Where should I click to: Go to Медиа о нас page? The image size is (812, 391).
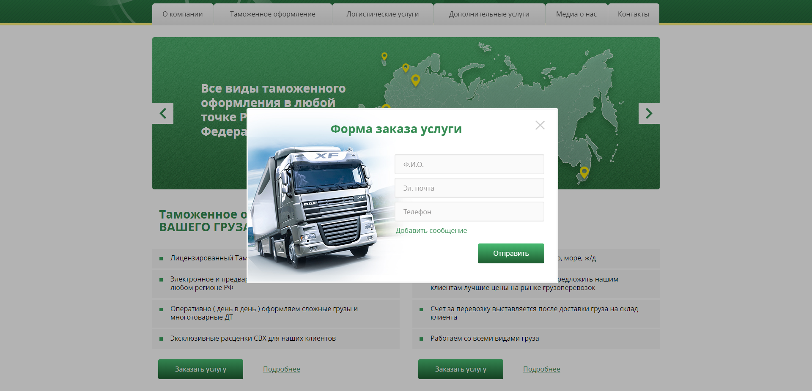[x=576, y=14]
